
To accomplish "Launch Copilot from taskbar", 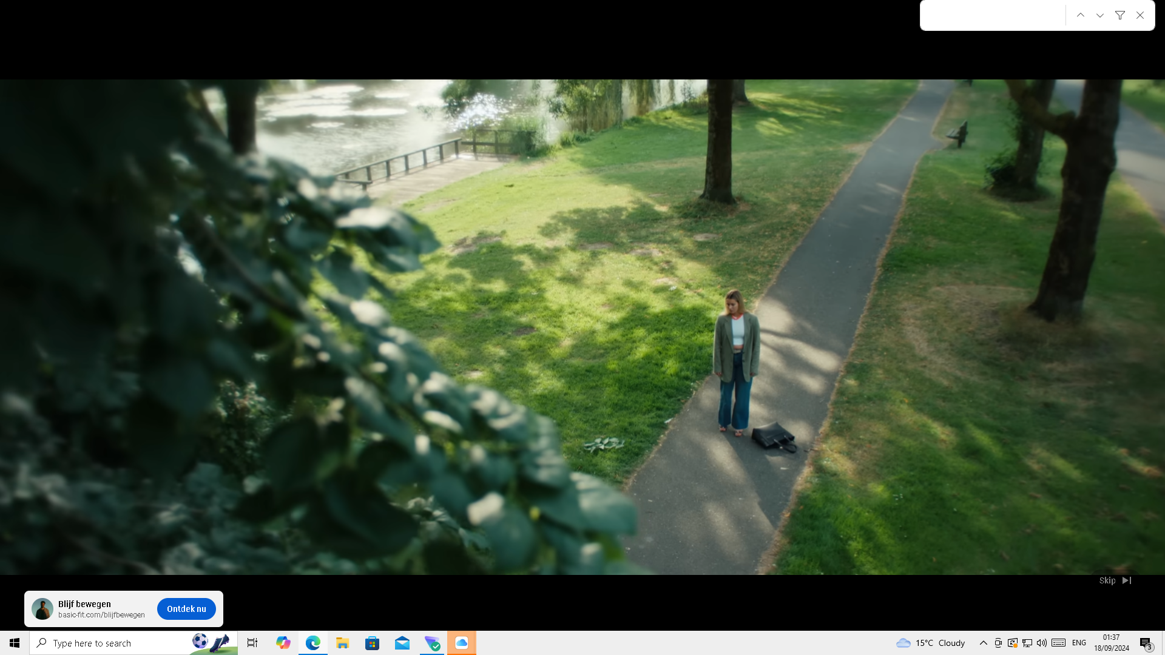I will [283, 643].
